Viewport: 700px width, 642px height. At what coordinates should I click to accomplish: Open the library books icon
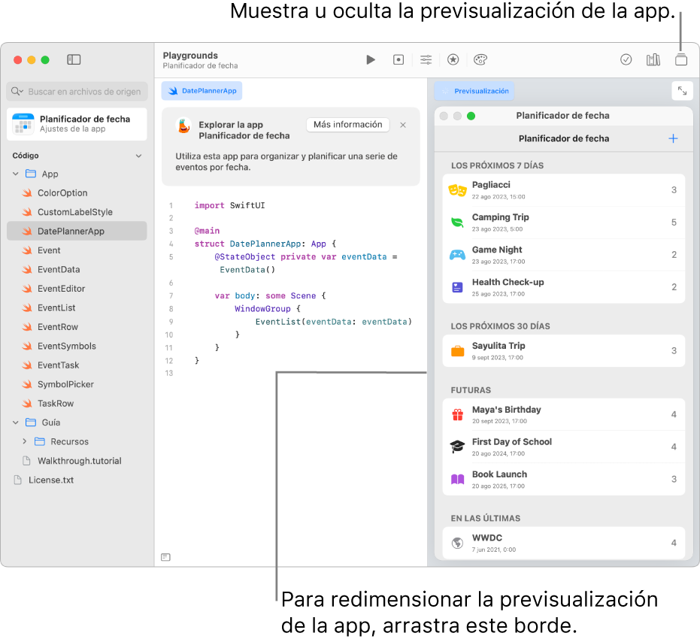pos(653,59)
